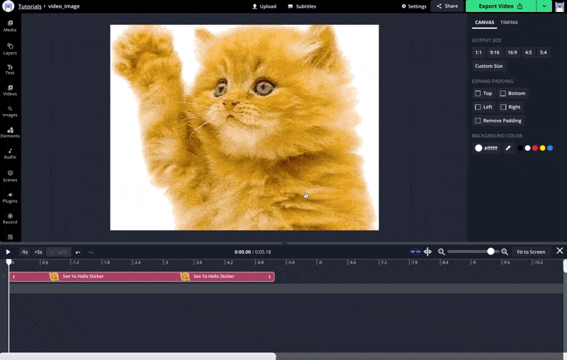Open the Audio panel
567x360 pixels.
[10, 153]
